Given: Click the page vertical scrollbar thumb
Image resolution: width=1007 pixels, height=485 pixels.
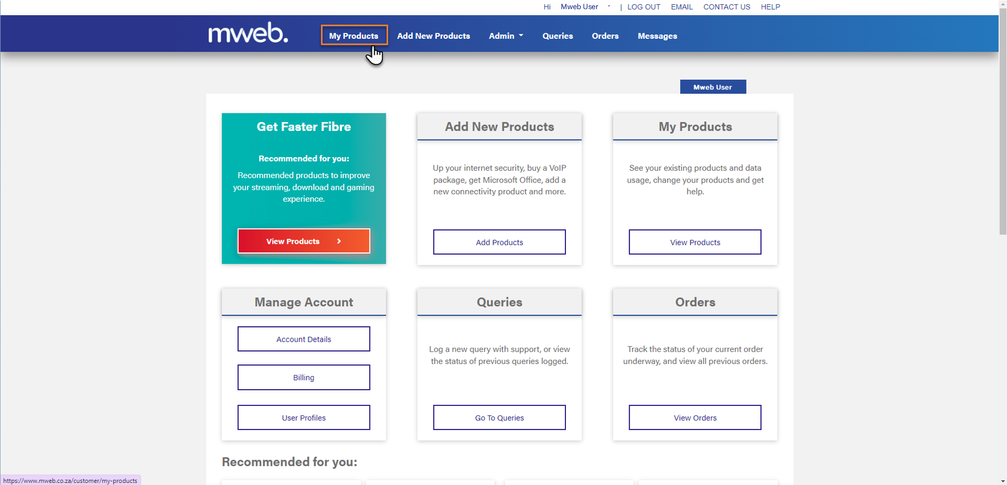Looking at the screenshot, I should click(1003, 121).
